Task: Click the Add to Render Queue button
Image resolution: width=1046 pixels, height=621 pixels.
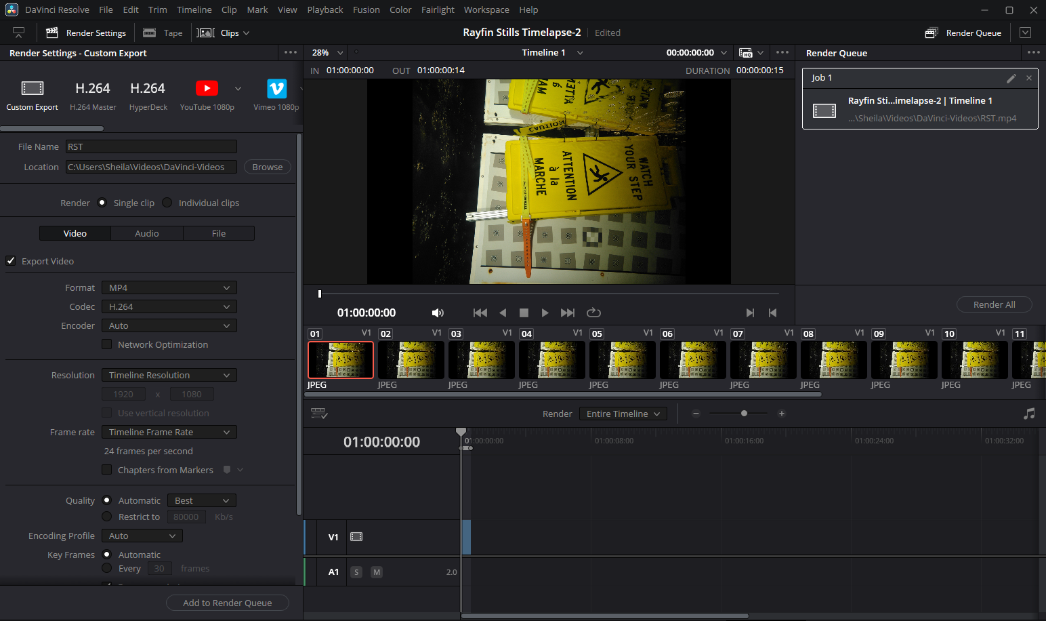Action: tap(228, 603)
